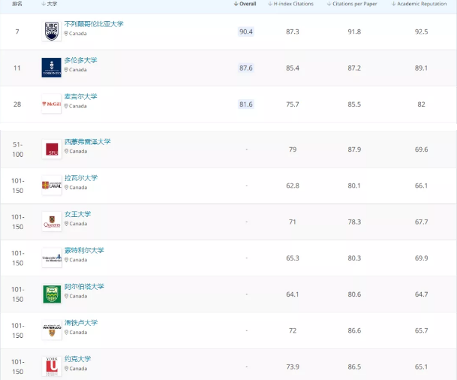Click the York U logo

point(52,366)
